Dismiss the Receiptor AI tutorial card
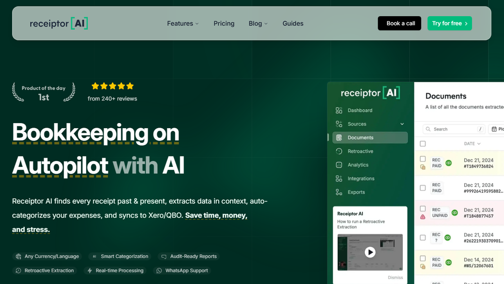Image resolution: width=504 pixels, height=284 pixels. click(395, 277)
